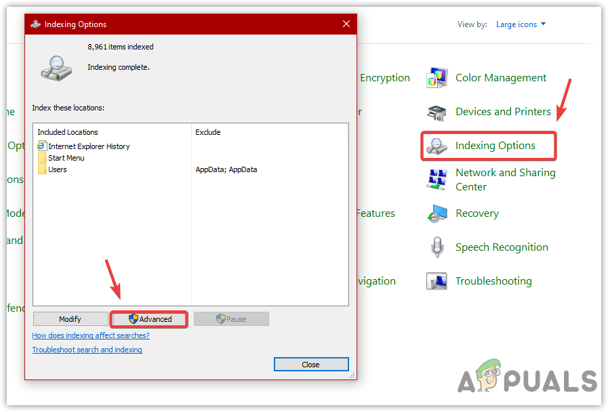
Task: Open Color Management in Control Panel
Action: (500, 77)
